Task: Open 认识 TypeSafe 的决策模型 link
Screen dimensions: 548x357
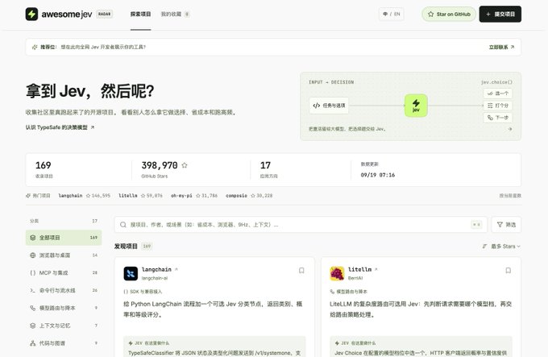Action: [x=60, y=127]
